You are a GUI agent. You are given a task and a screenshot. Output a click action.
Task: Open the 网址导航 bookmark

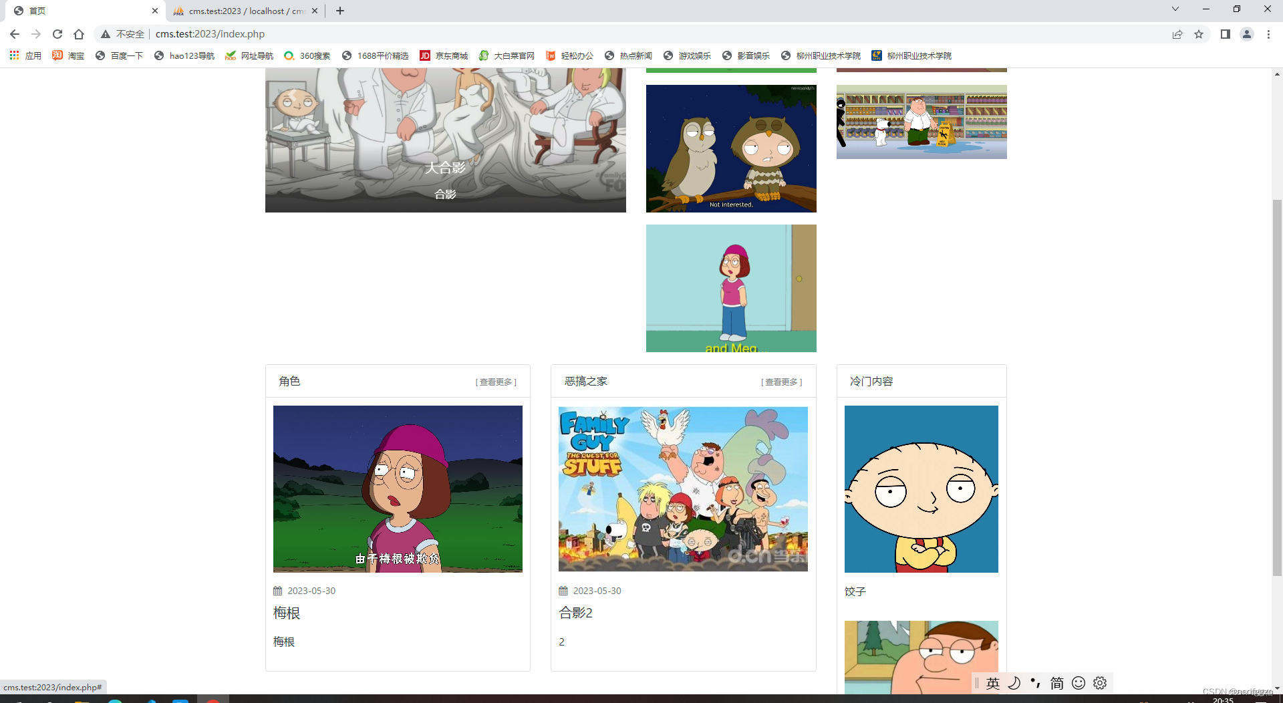point(249,55)
